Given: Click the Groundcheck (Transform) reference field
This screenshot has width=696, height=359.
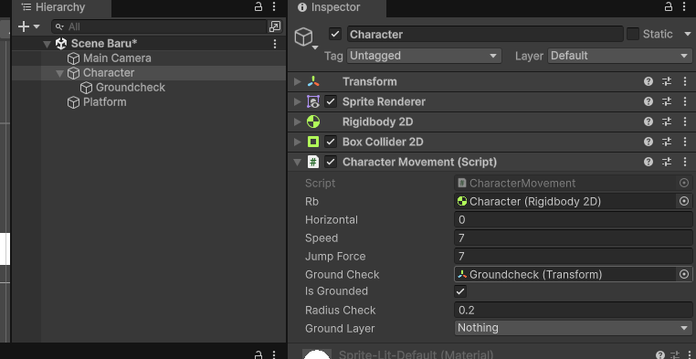Looking at the screenshot, I should 565,274.
